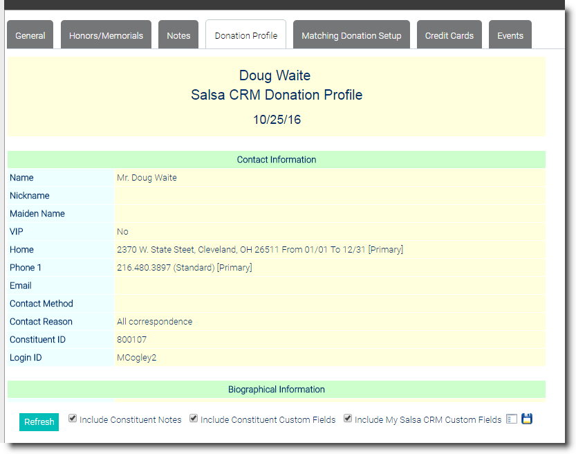Toggle Include Constituent Custom Fields checkbox
The image size is (576, 454).
[194, 418]
